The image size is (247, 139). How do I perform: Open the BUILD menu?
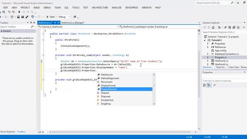point(37,8)
